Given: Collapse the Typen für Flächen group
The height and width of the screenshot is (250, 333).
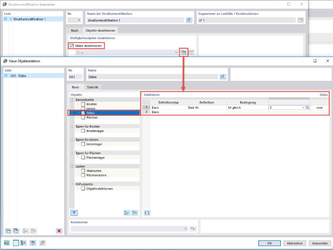Looking at the screenshot, I should click(72, 153).
